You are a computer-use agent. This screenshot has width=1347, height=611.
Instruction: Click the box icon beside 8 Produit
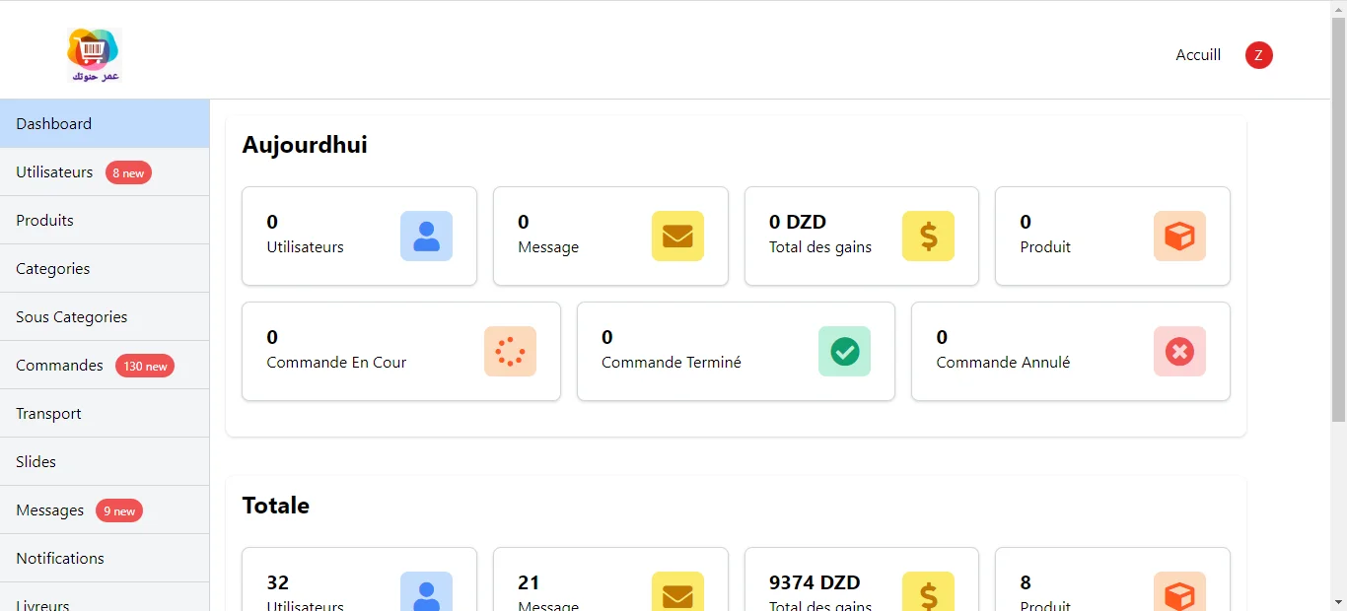click(1179, 591)
